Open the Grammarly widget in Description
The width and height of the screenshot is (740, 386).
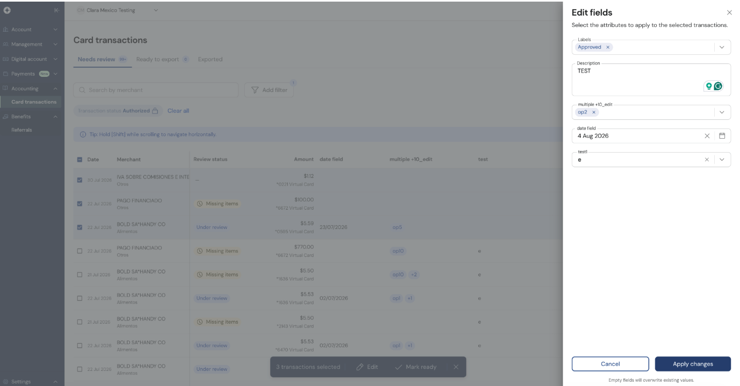pos(718,86)
